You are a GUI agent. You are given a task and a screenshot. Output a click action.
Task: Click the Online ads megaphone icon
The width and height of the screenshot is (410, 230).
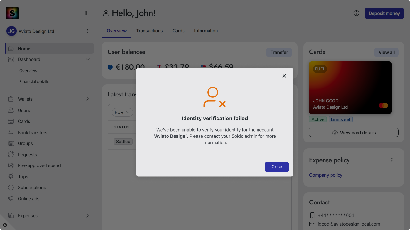[11, 198]
